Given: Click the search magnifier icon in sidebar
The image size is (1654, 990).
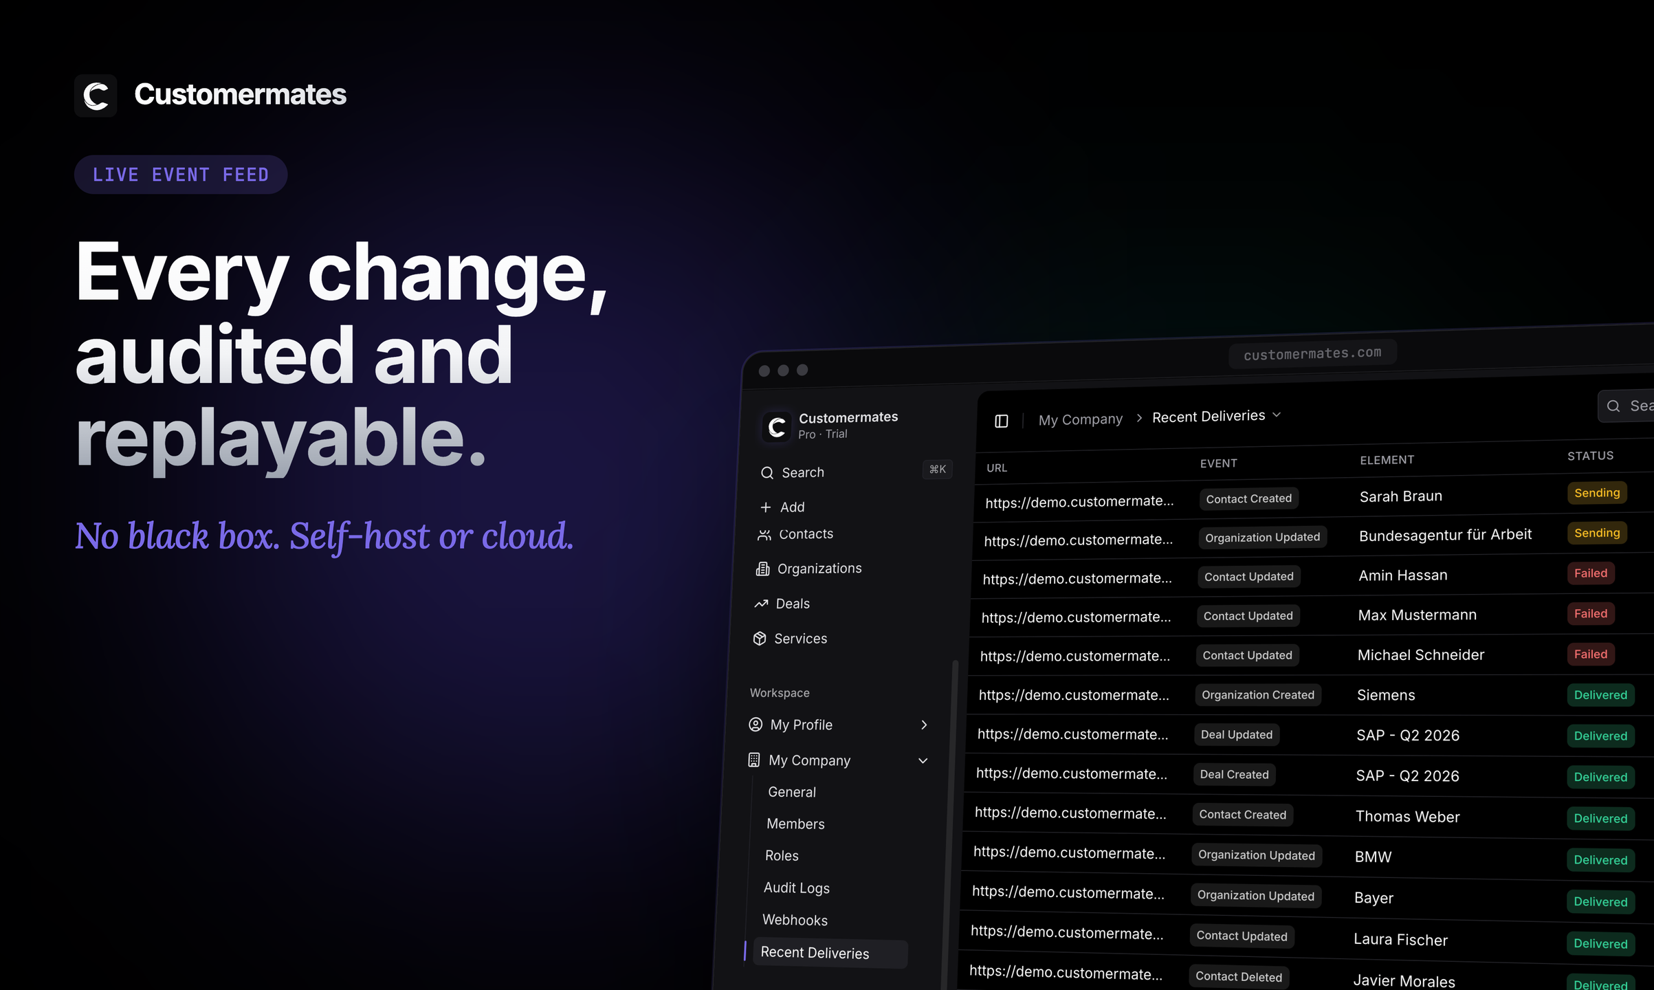Looking at the screenshot, I should (x=767, y=473).
